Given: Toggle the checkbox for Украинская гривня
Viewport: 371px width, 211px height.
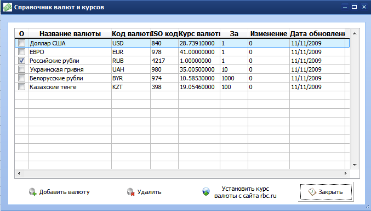Looking at the screenshot, I should tap(21, 69).
